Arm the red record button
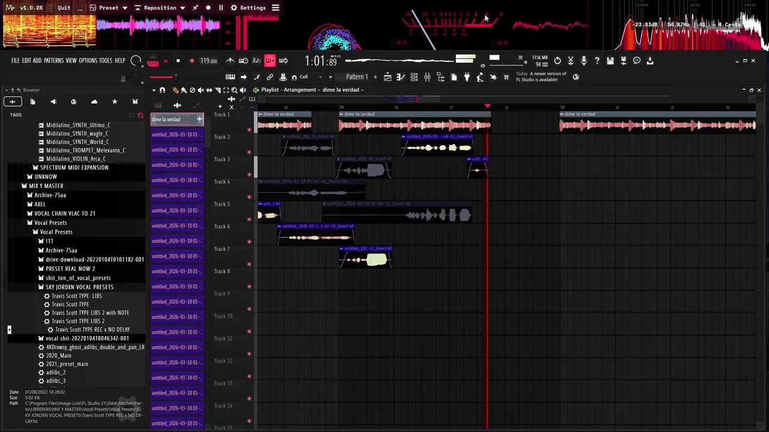 [x=192, y=61]
